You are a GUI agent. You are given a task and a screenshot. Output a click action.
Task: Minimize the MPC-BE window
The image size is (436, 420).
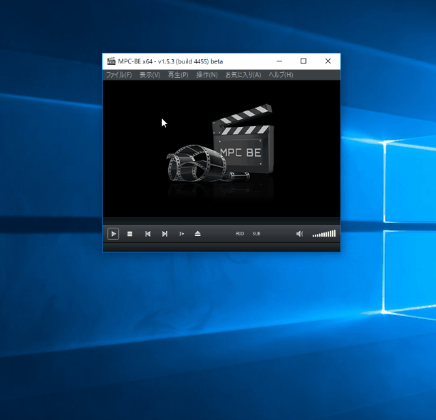point(279,61)
